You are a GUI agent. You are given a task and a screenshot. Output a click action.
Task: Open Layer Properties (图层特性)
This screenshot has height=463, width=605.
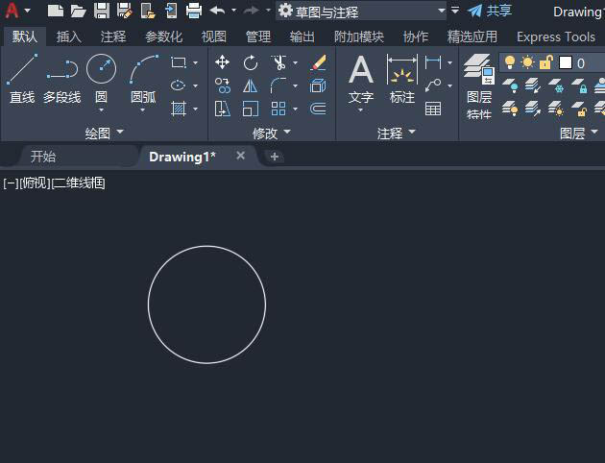tap(479, 86)
